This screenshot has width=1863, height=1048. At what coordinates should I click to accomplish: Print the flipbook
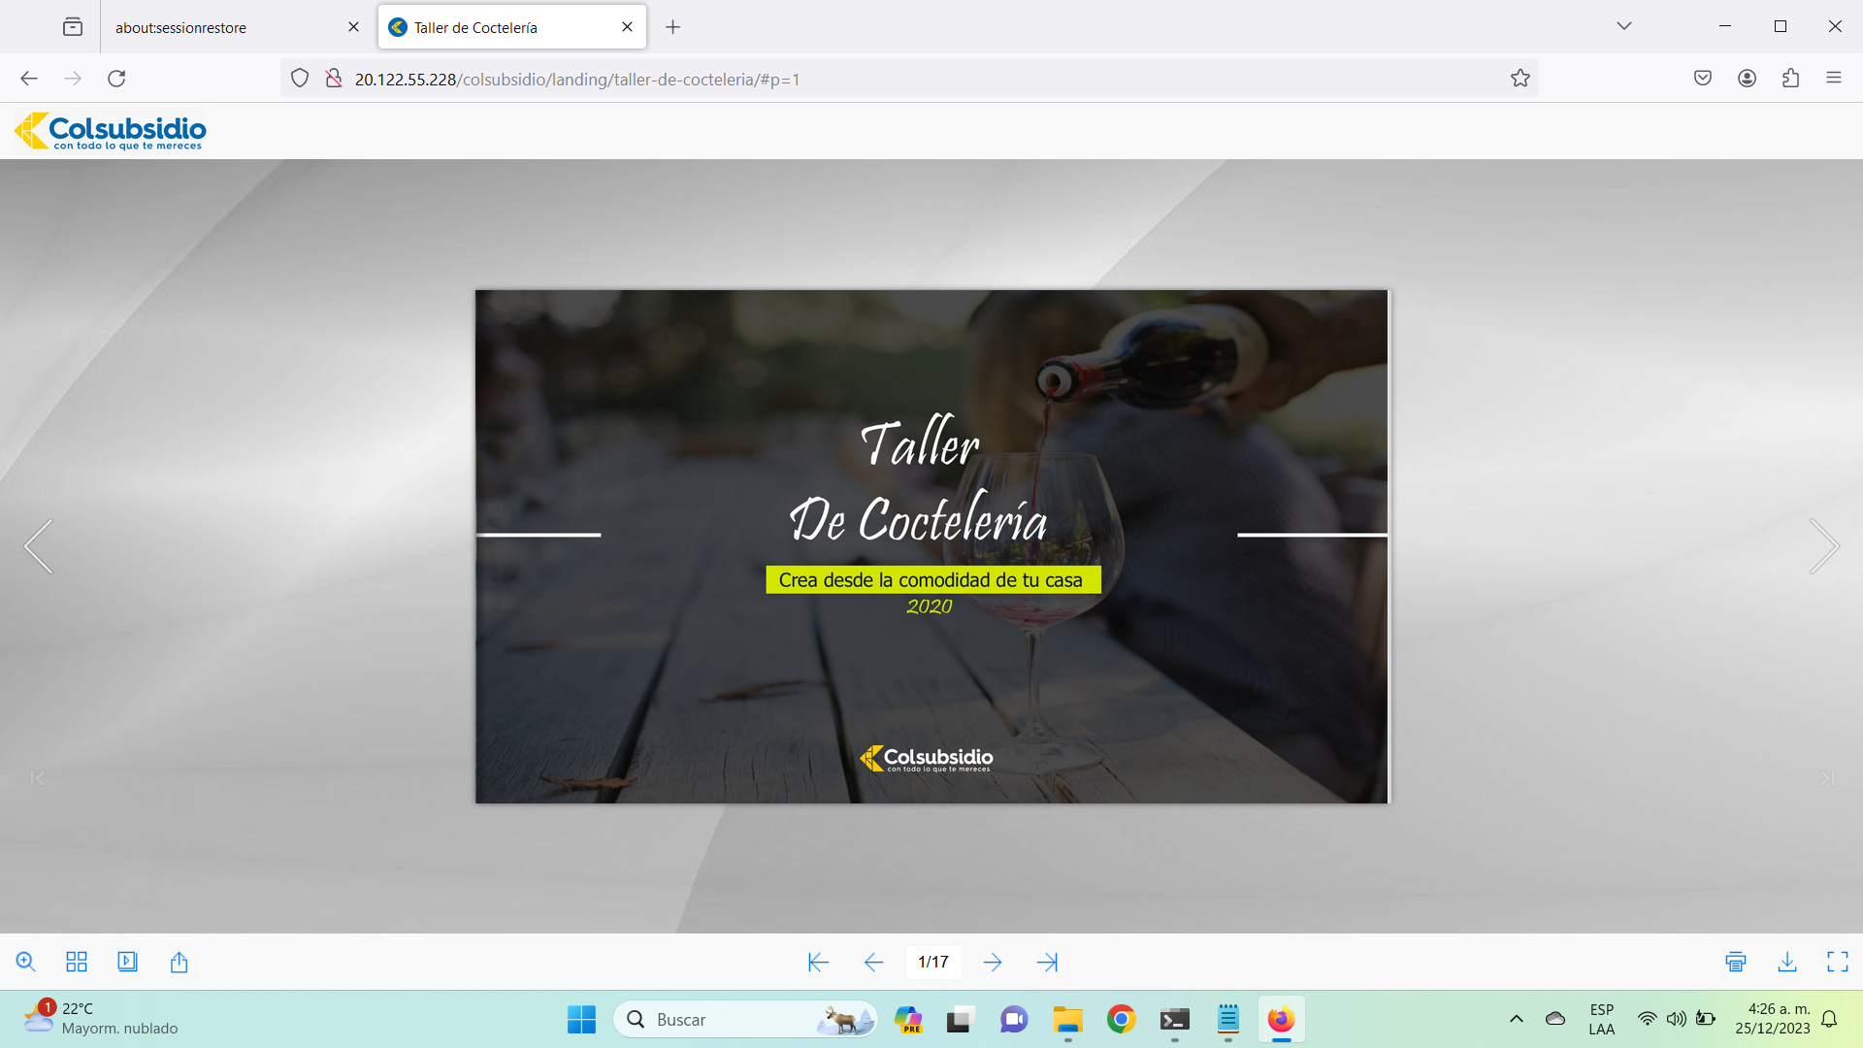(1736, 962)
